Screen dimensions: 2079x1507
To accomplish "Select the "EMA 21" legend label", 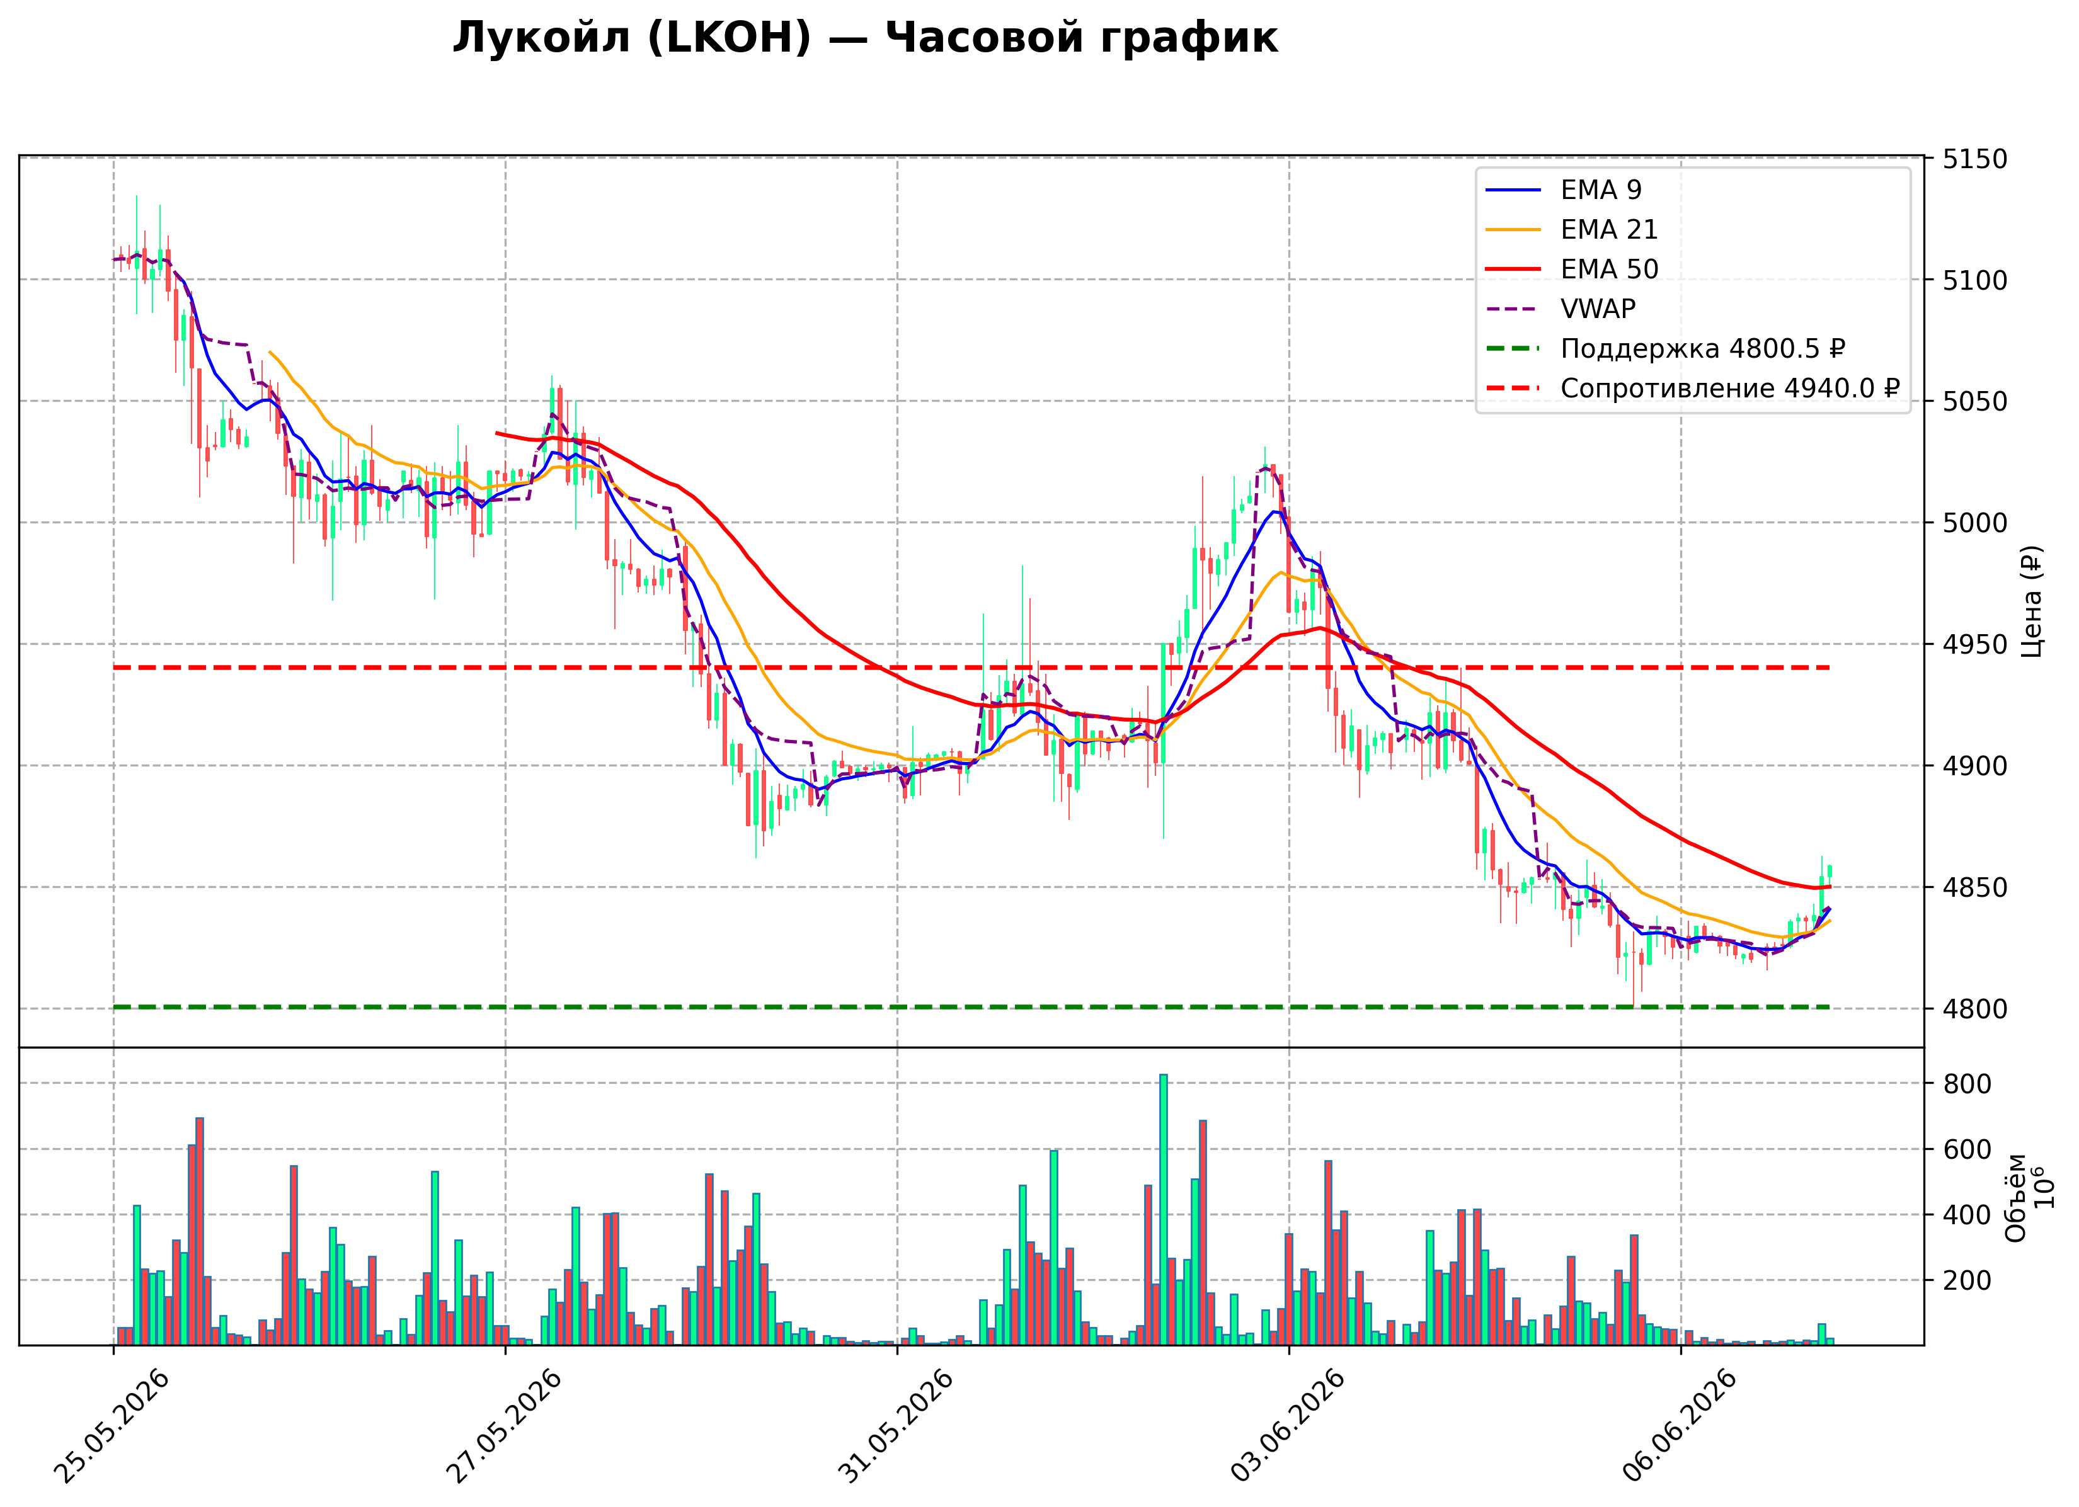I will pyautogui.click(x=1609, y=229).
